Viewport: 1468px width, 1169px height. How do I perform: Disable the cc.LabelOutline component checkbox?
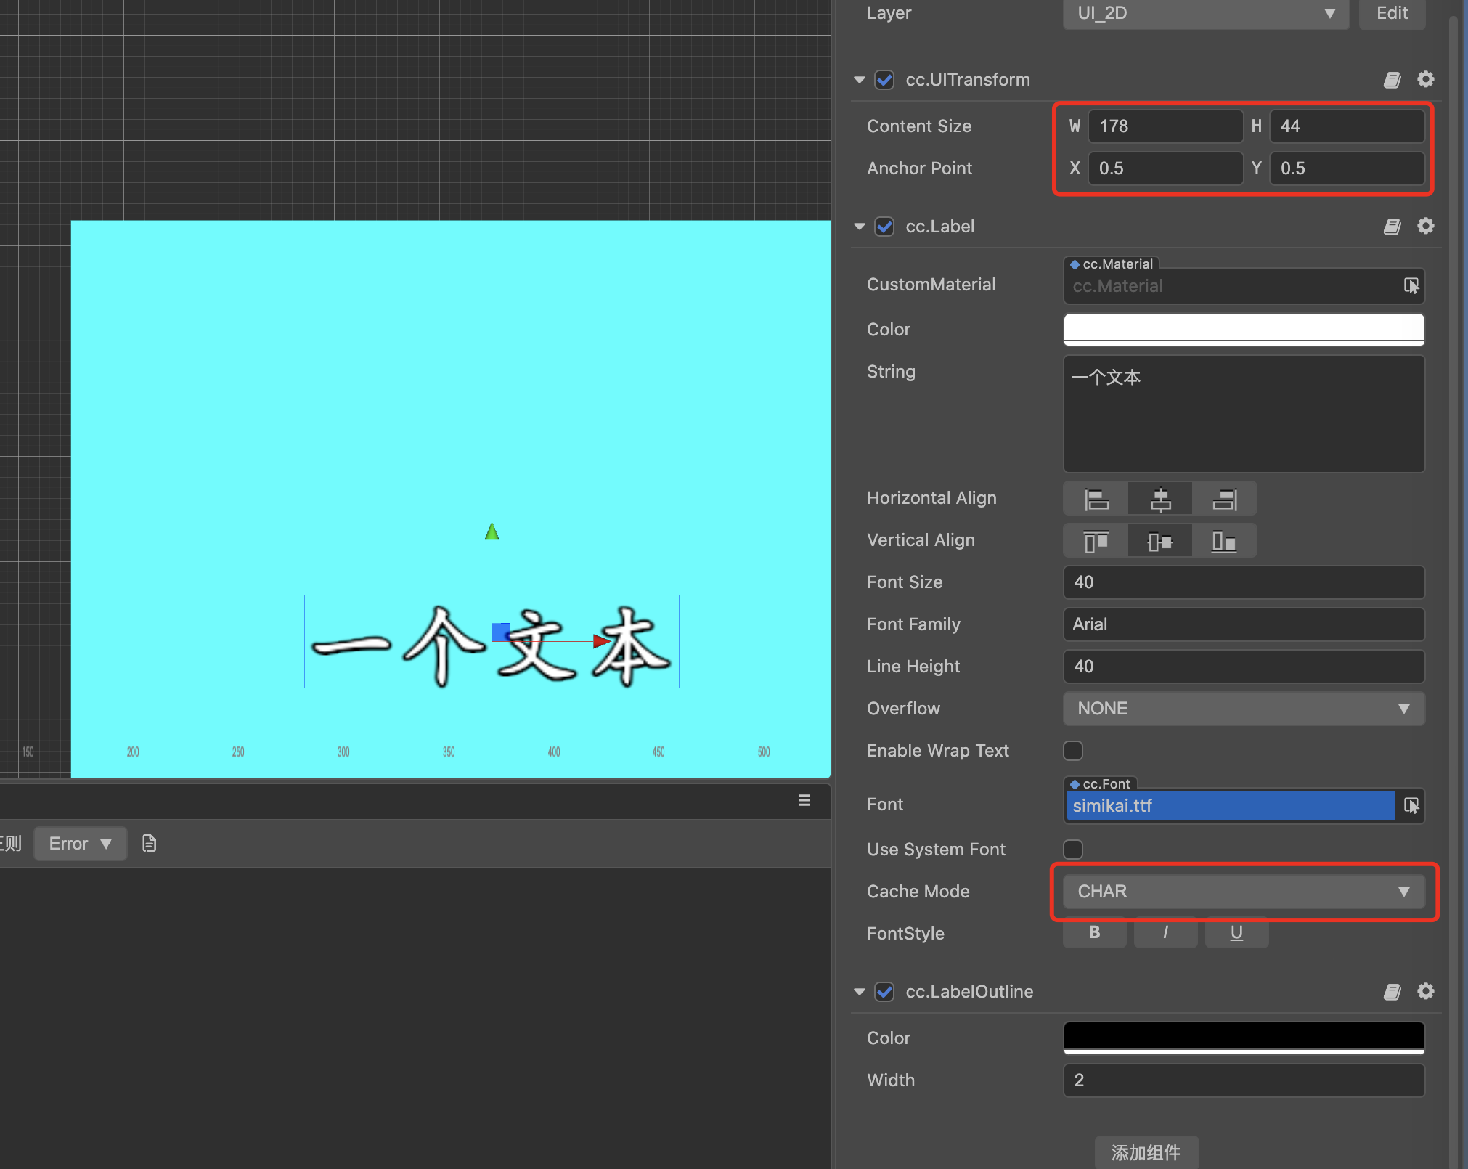tap(884, 991)
